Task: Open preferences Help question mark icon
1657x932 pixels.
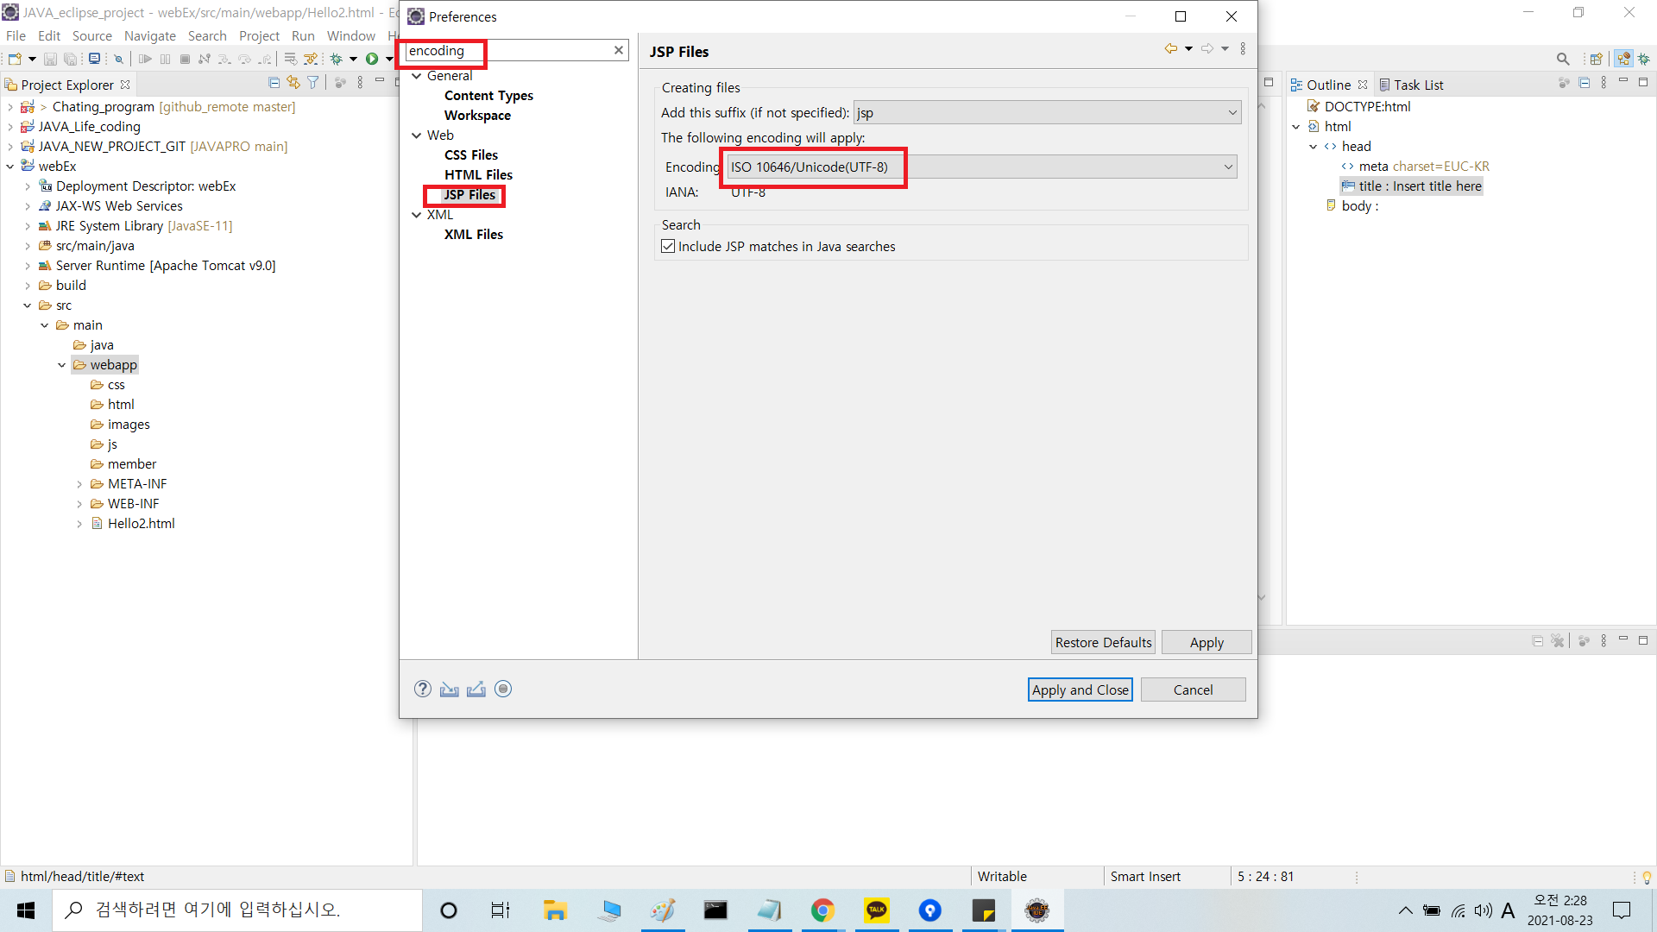Action: (x=422, y=689)
